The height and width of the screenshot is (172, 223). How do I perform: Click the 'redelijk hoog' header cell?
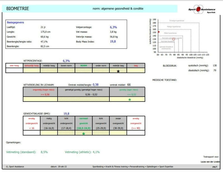(49, 66)
